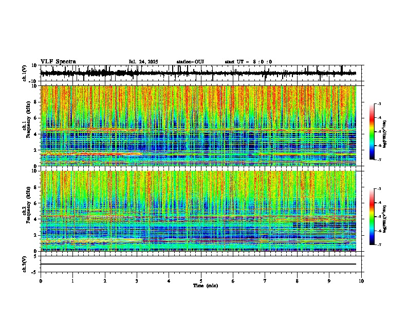The image size is (407, 315).
Task: Click the 'ch.3(V)' axis label
Action: (25, 264)
